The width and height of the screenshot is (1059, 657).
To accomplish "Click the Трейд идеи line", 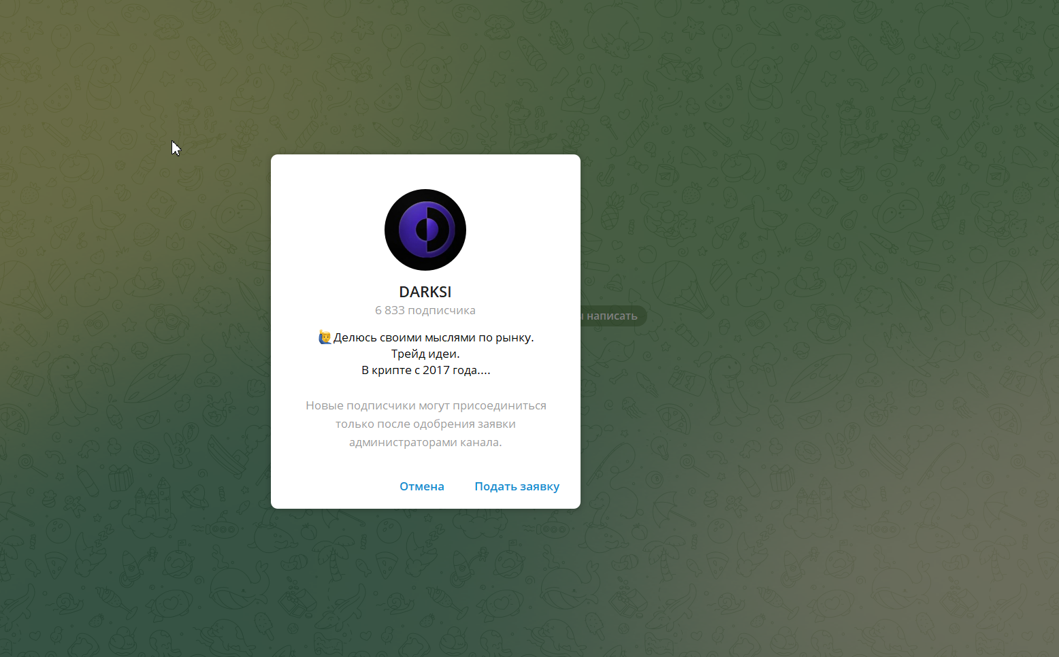I will 425,354.
